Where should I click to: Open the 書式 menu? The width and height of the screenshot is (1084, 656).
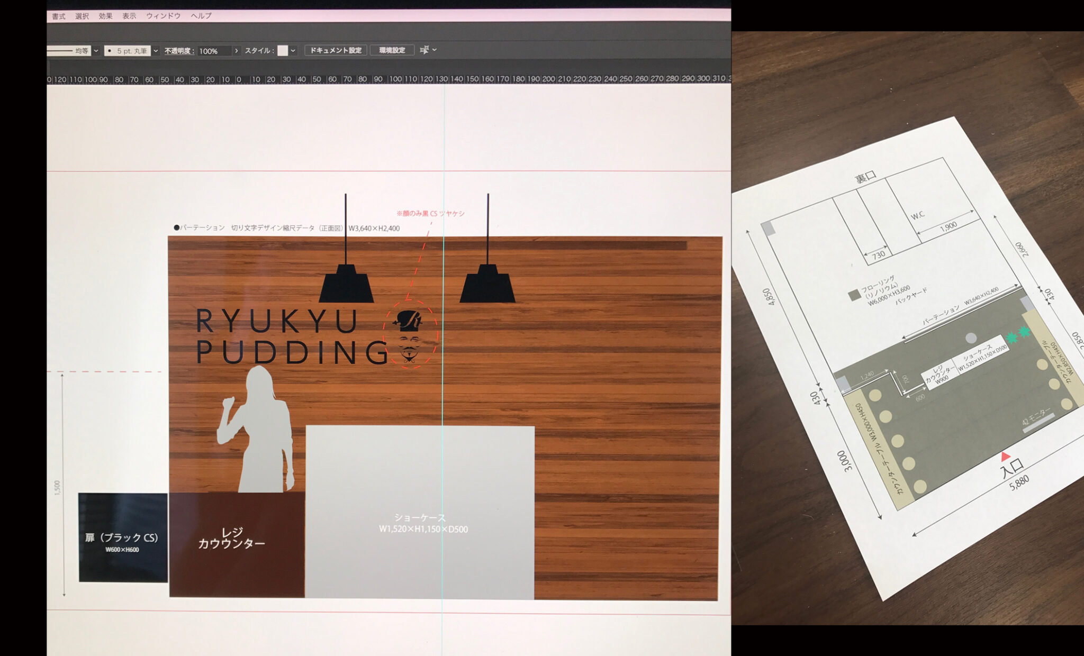[x=58, y=16]
